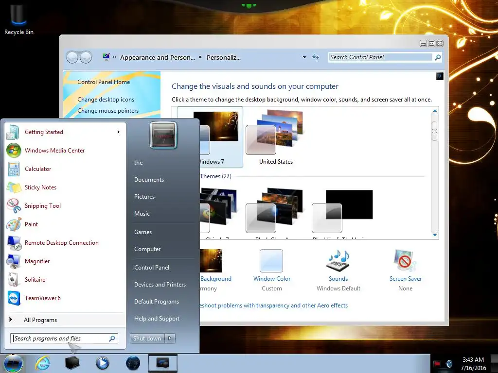This screenshot has width=498, height=373.
Task: Open the globe icon on taskbar
Action: click(x=133, y=363)
